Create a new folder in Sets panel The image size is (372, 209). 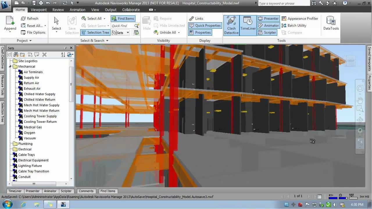tap(22, 55)
